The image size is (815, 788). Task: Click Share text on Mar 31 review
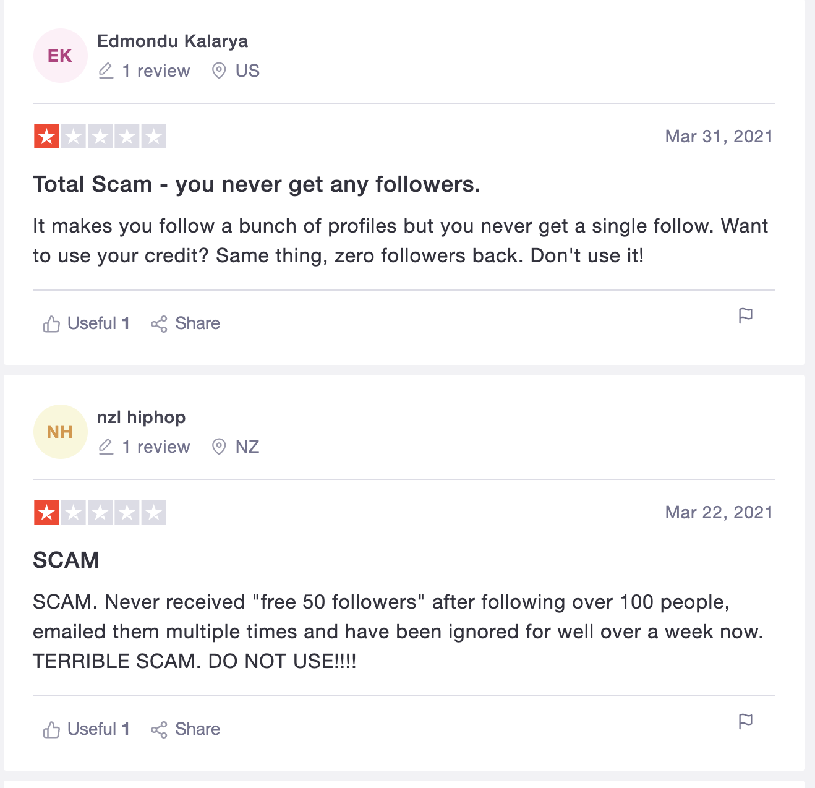coord(197,323)
